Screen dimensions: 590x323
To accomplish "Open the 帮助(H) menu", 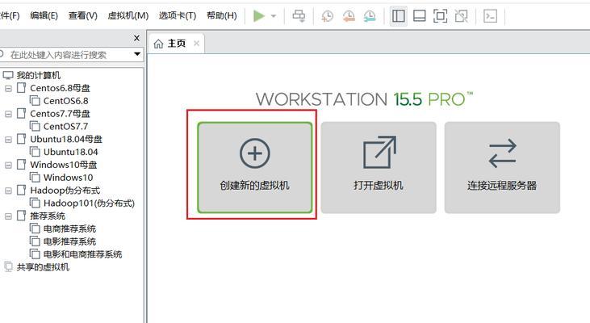I will click(x=222, y=15).
